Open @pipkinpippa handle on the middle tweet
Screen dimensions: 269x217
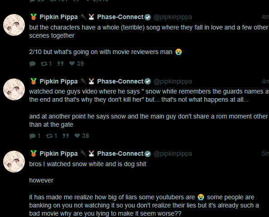click(173, 82)
